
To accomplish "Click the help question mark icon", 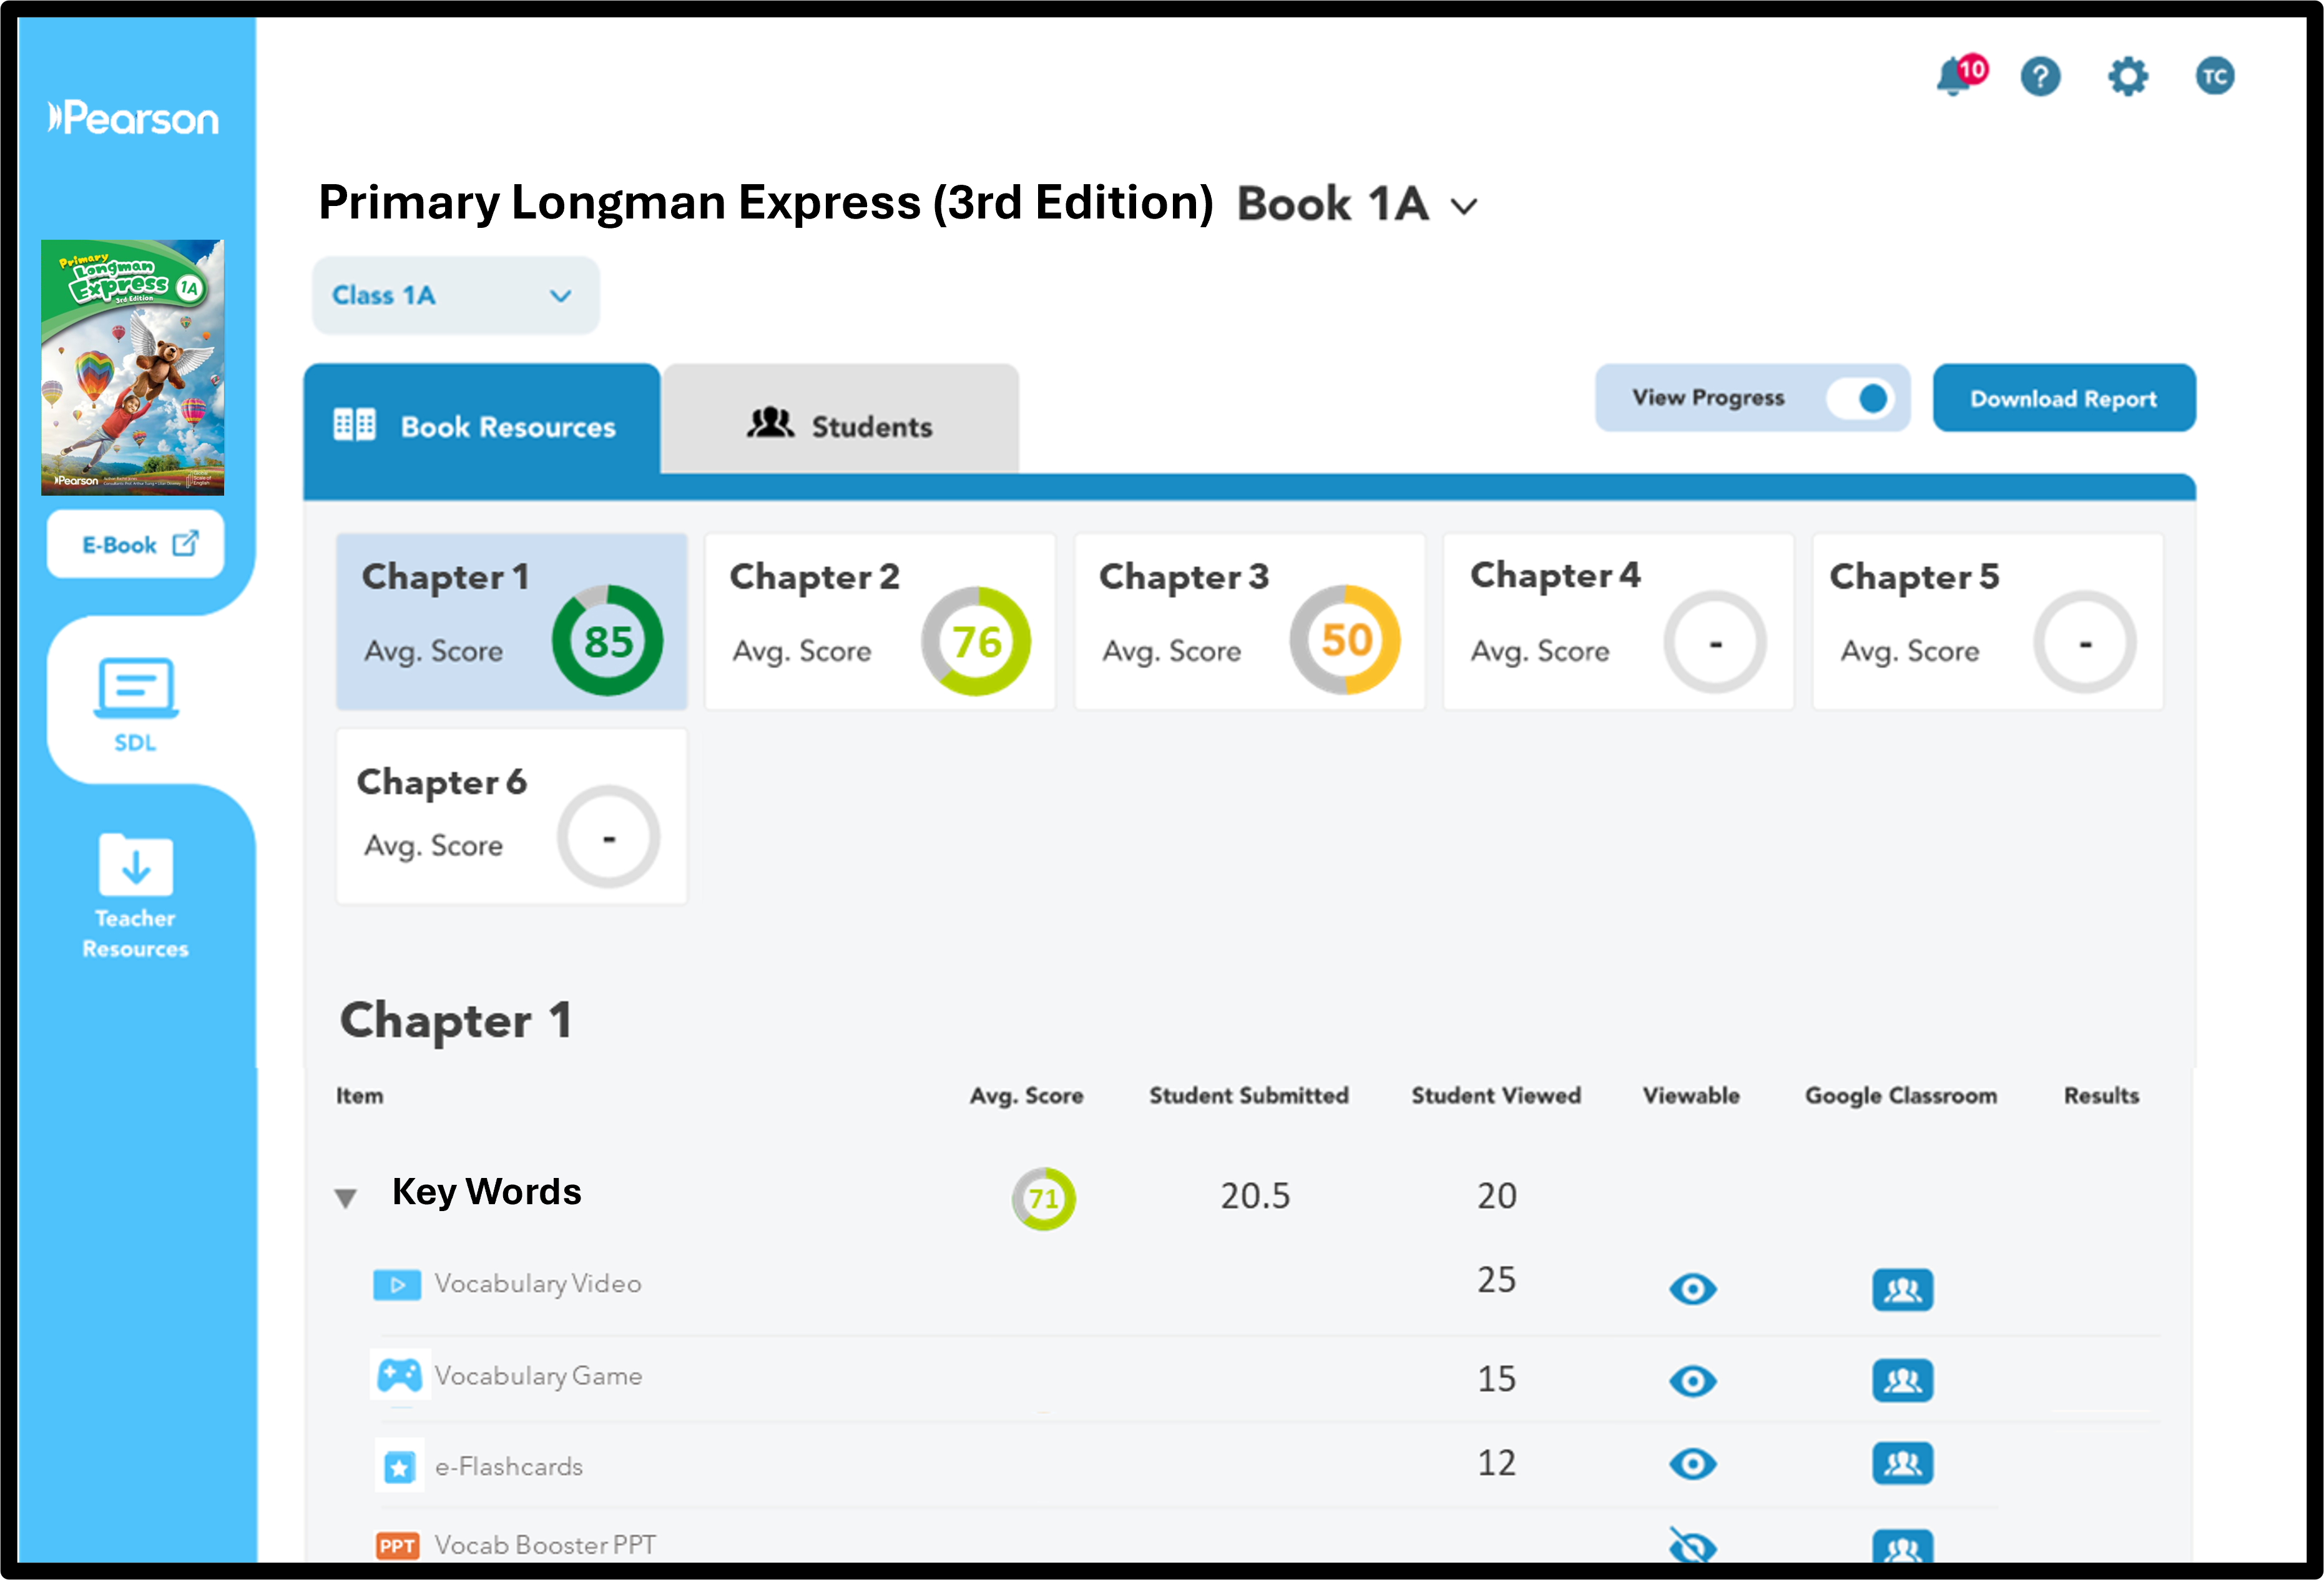I will (2040, 77).
